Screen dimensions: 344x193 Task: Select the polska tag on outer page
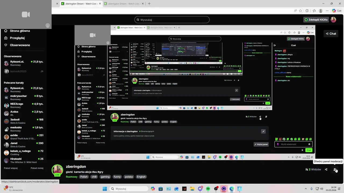coord(129,177)
